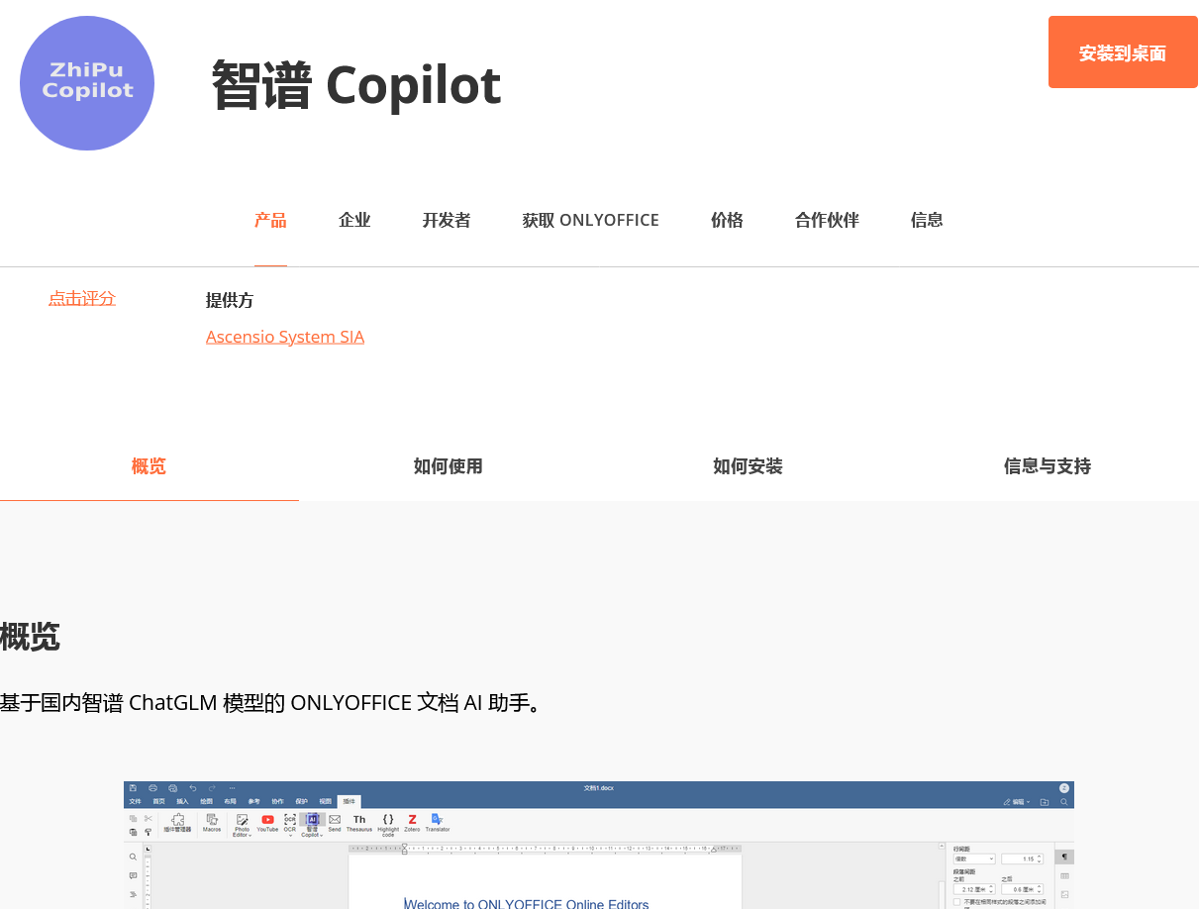
Task: Select the 文件 tab in the editor
Action: tap(135, 801)
